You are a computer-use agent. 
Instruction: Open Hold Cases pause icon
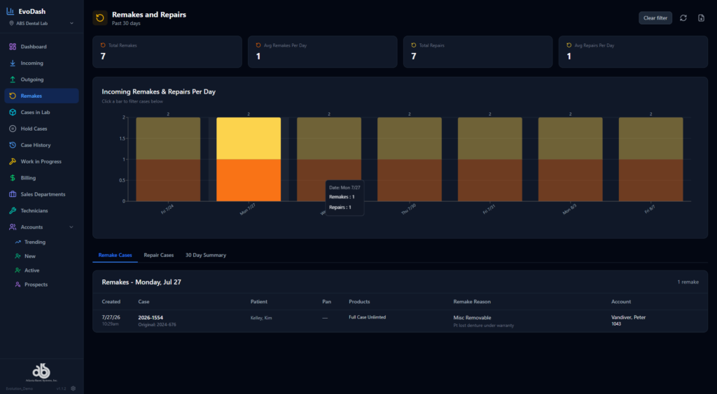click(x=13, y=129)
